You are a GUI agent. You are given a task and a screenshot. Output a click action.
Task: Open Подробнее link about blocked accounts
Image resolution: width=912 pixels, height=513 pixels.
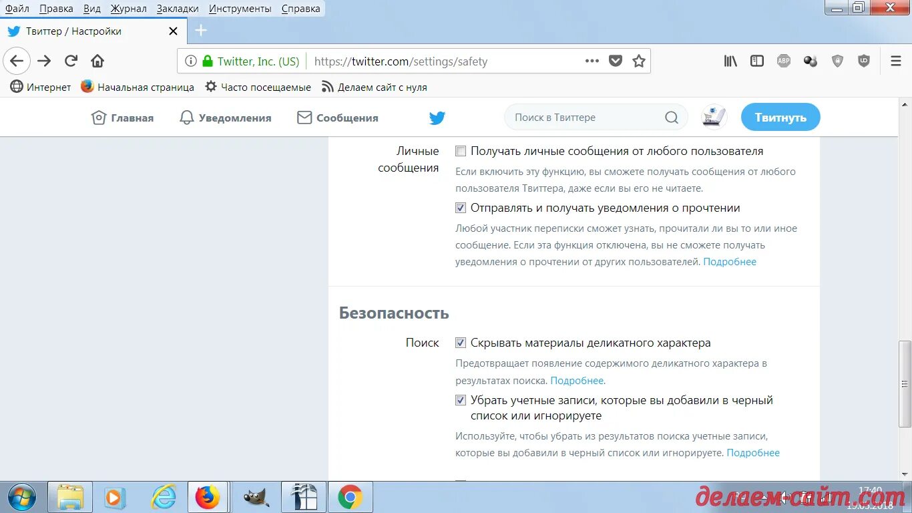click(753, 453)
